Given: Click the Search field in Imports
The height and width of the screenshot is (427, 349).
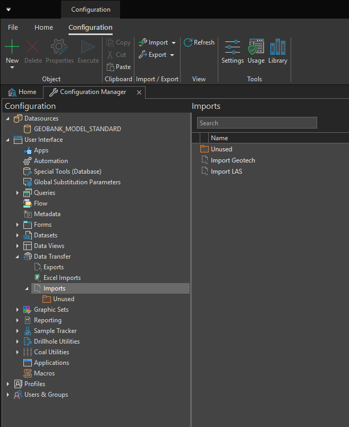Looking at the screenshot, I should tap(257, 123).
